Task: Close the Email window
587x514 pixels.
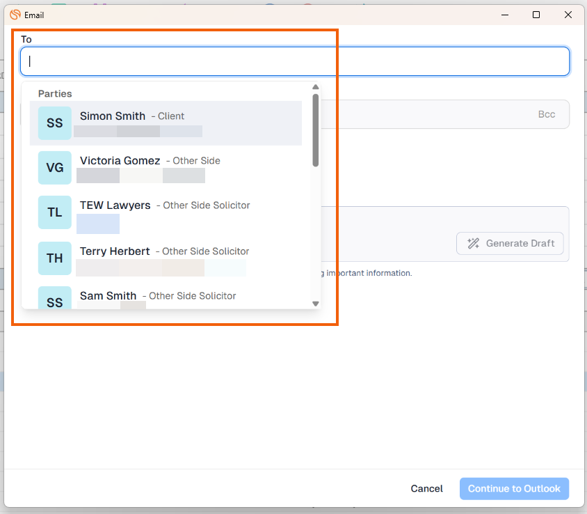Action: 568,15
